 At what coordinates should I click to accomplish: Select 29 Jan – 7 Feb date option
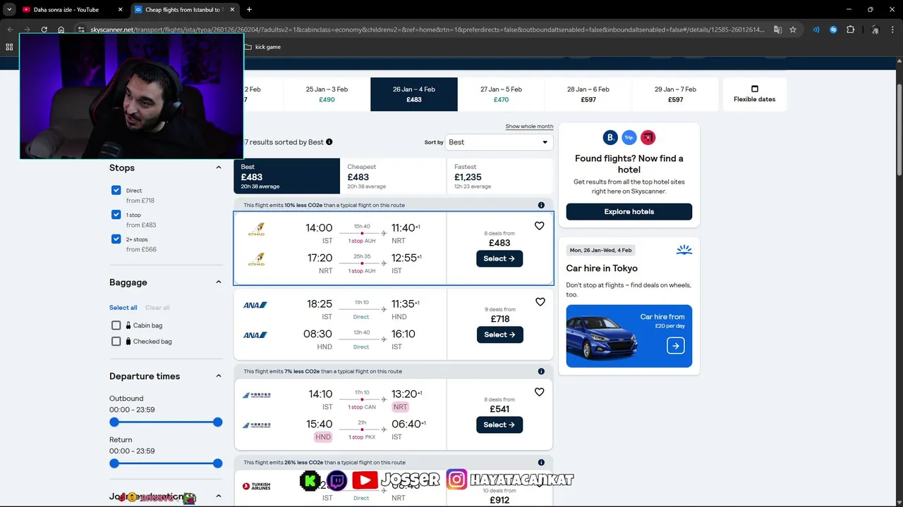tap(675, 94)
